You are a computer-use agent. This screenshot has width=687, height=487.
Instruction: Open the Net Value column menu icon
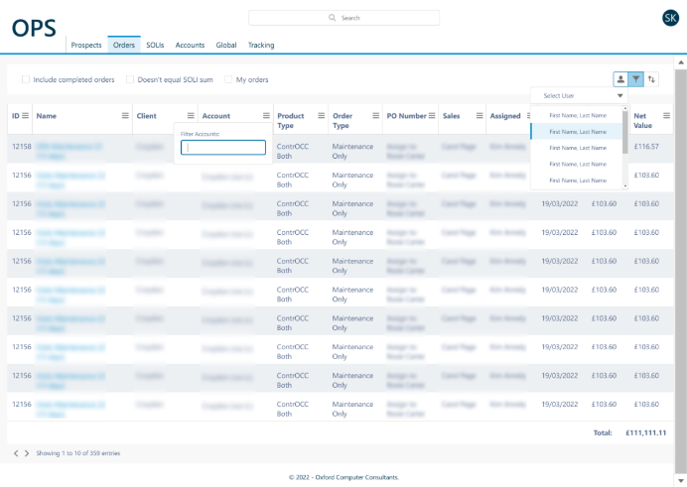click(x=666, y=115)
